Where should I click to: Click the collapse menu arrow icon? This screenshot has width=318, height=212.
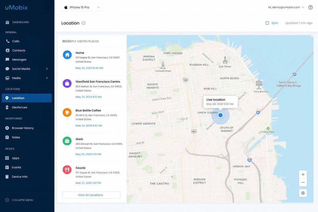7,200
